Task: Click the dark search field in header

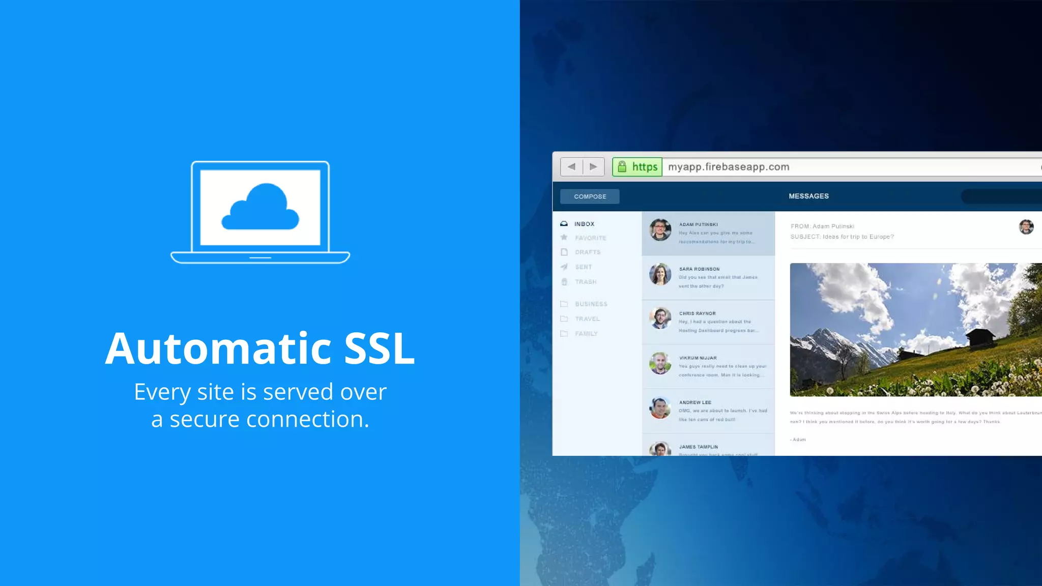Action: [1001, 196]
